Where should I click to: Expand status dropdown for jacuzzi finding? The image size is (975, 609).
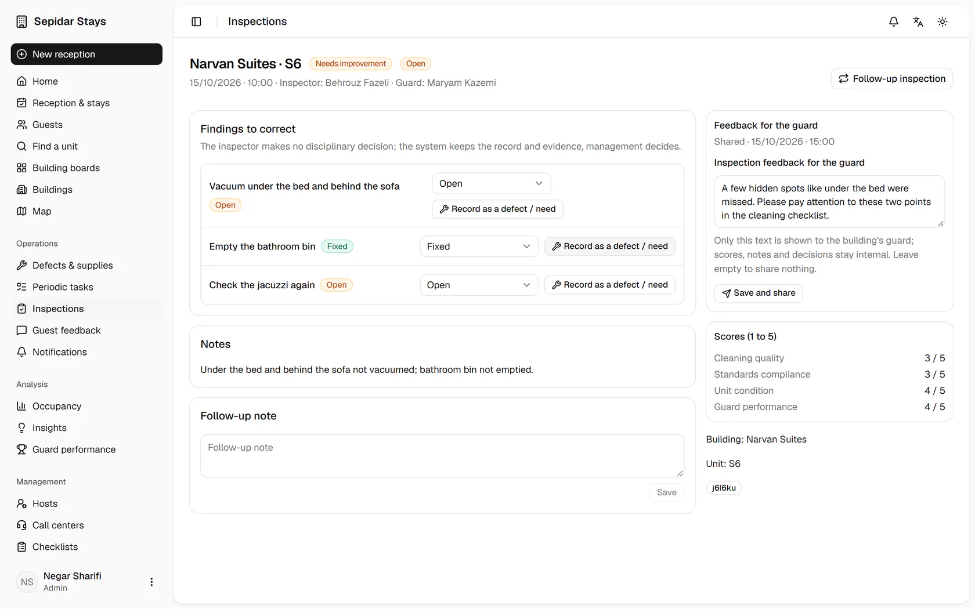pyautogui.click(x=479, y=285)
